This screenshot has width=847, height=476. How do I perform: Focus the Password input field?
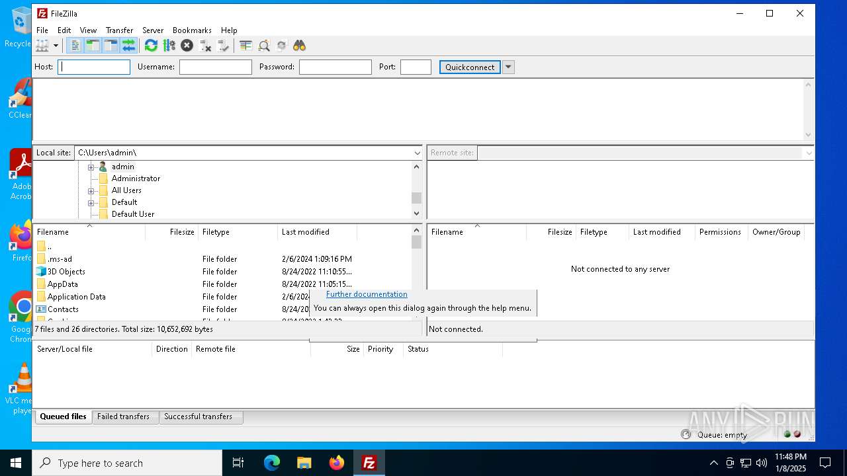pos(335,67)
